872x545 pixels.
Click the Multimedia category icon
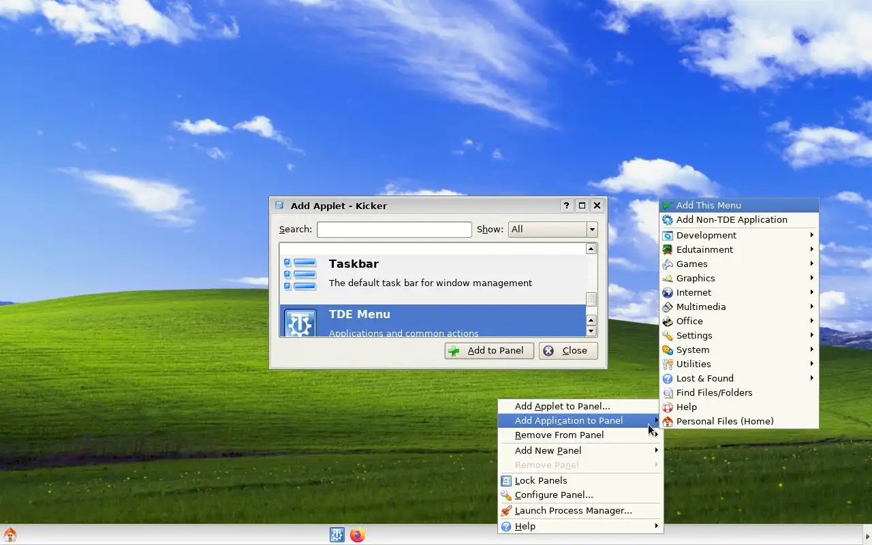[x=668, y=307]
